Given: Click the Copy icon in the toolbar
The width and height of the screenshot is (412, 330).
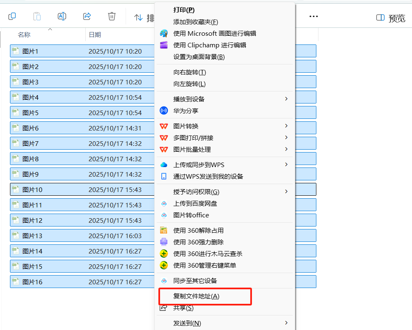Looking at the screenshot, I should tap(12, 16).
